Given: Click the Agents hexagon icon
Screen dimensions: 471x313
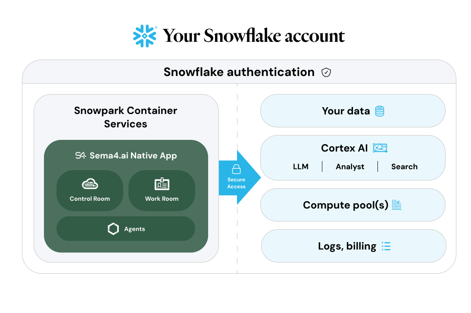Looking at the screenshot, I should [113, 229].
